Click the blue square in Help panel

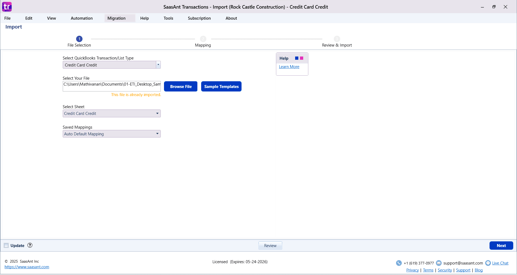pos(297,58)
